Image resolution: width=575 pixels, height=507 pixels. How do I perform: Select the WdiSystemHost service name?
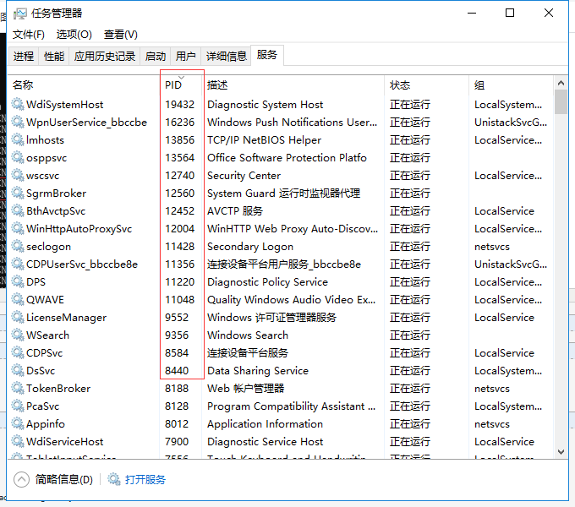click(64, 105)
